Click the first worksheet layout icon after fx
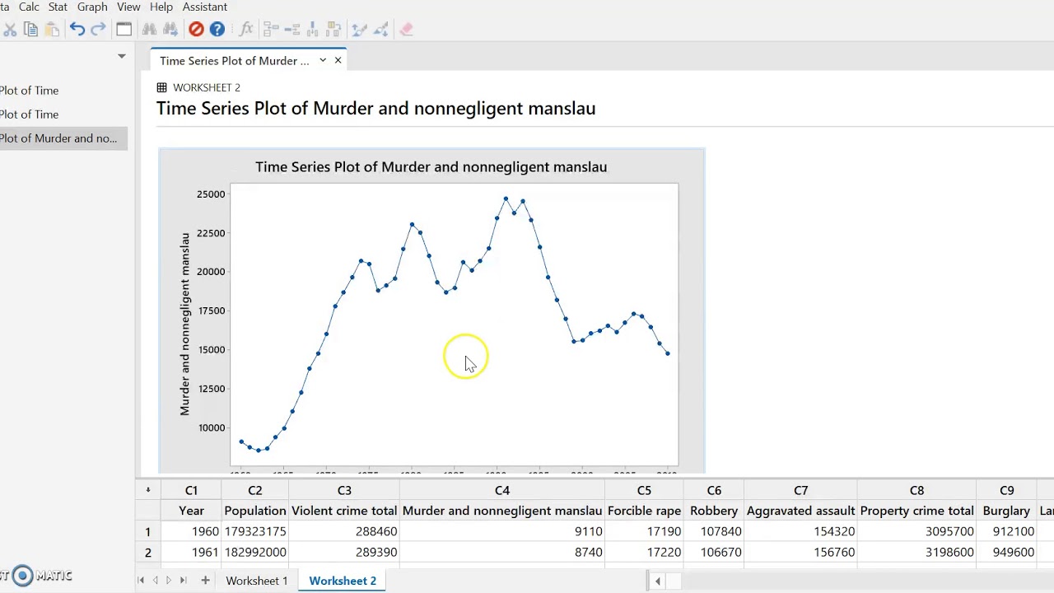Viewport: 1054px width, 593px height. coord(271,30)
